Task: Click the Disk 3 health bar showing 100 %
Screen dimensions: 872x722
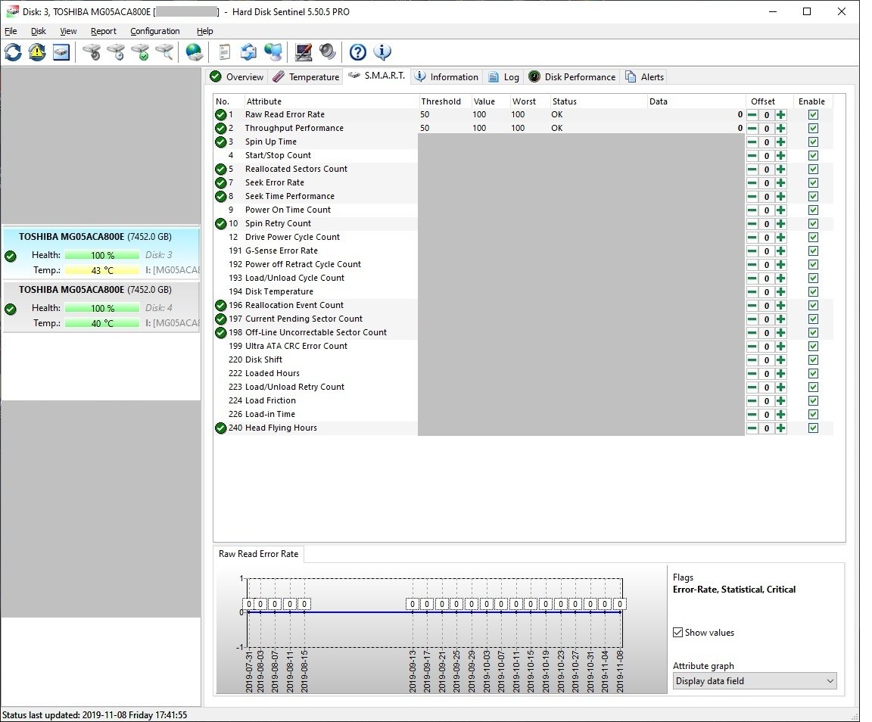Action: pos(102,255)
